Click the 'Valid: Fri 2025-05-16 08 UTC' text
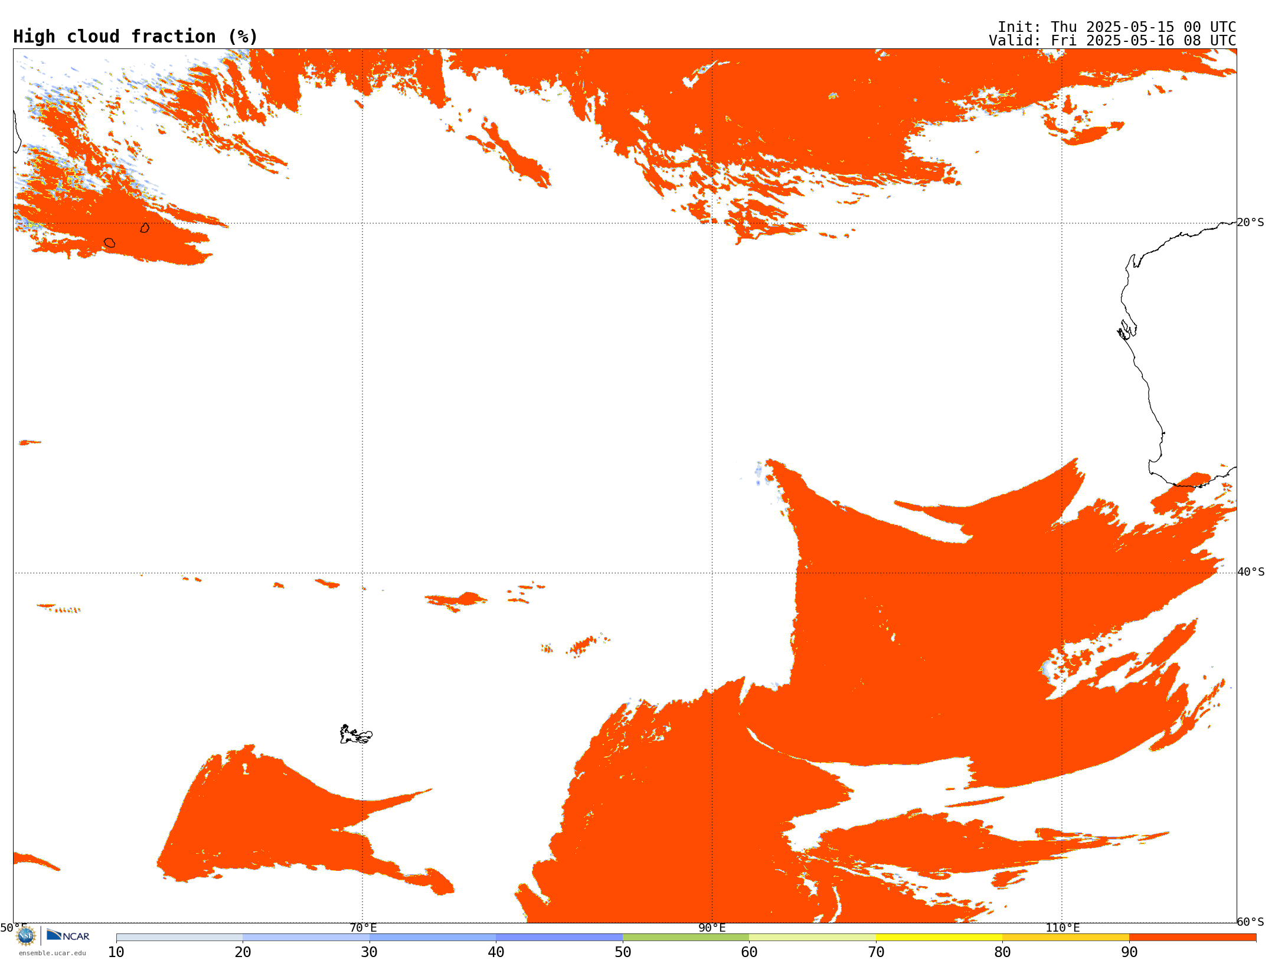This screenshot has height=960, width=1275. tap(1113, 41)
